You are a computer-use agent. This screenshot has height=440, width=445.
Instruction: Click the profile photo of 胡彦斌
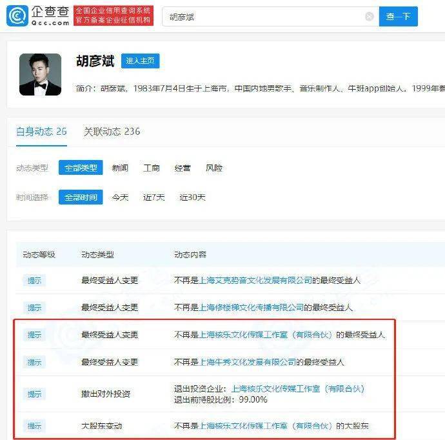40,74
